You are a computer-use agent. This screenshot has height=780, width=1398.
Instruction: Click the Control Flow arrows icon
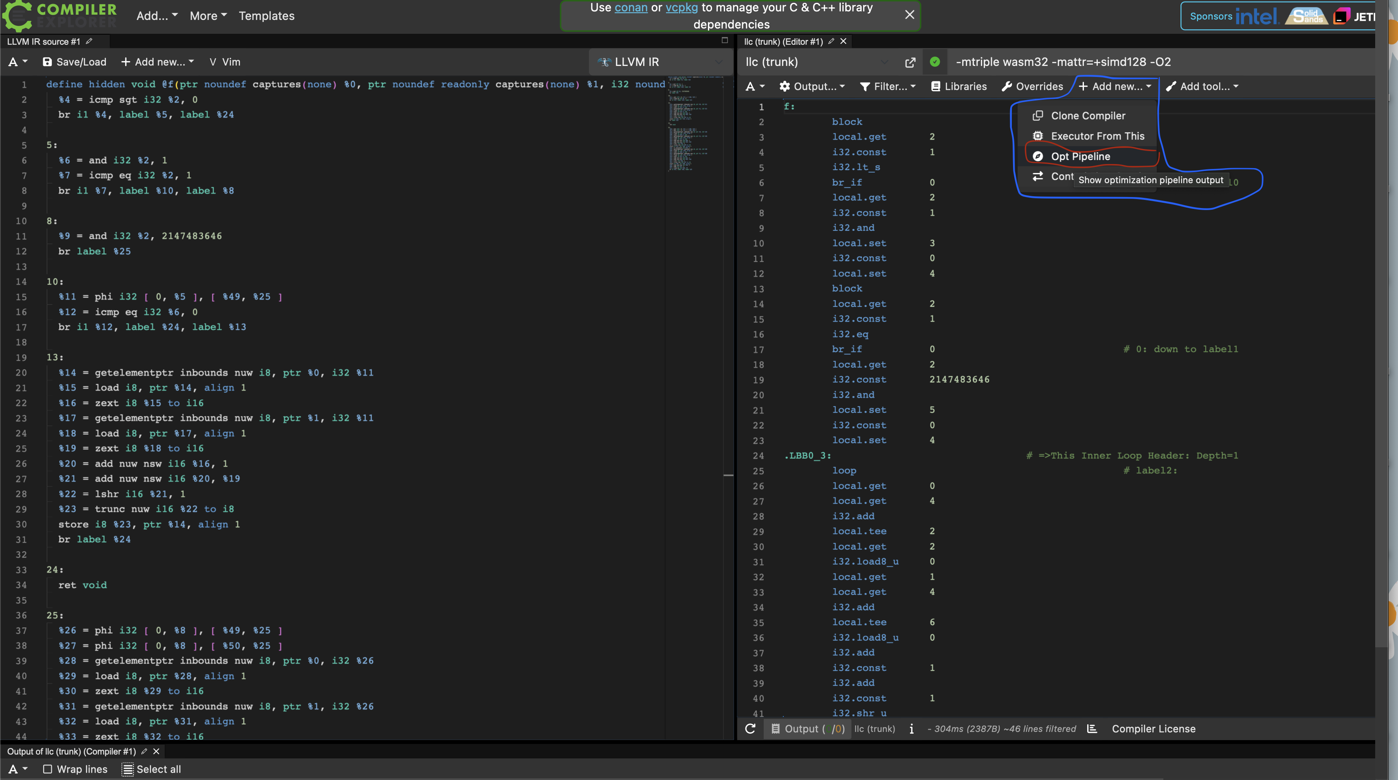coord(1038,176)
